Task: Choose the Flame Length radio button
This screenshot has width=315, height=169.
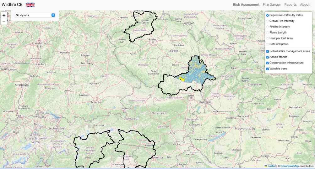Action: (268, 33)
